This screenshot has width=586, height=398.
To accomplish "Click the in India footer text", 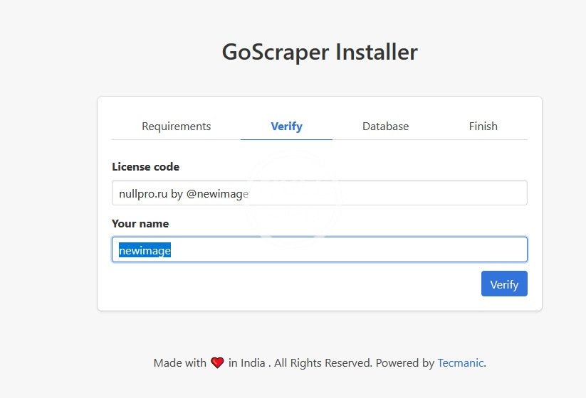I will point(246,363).
